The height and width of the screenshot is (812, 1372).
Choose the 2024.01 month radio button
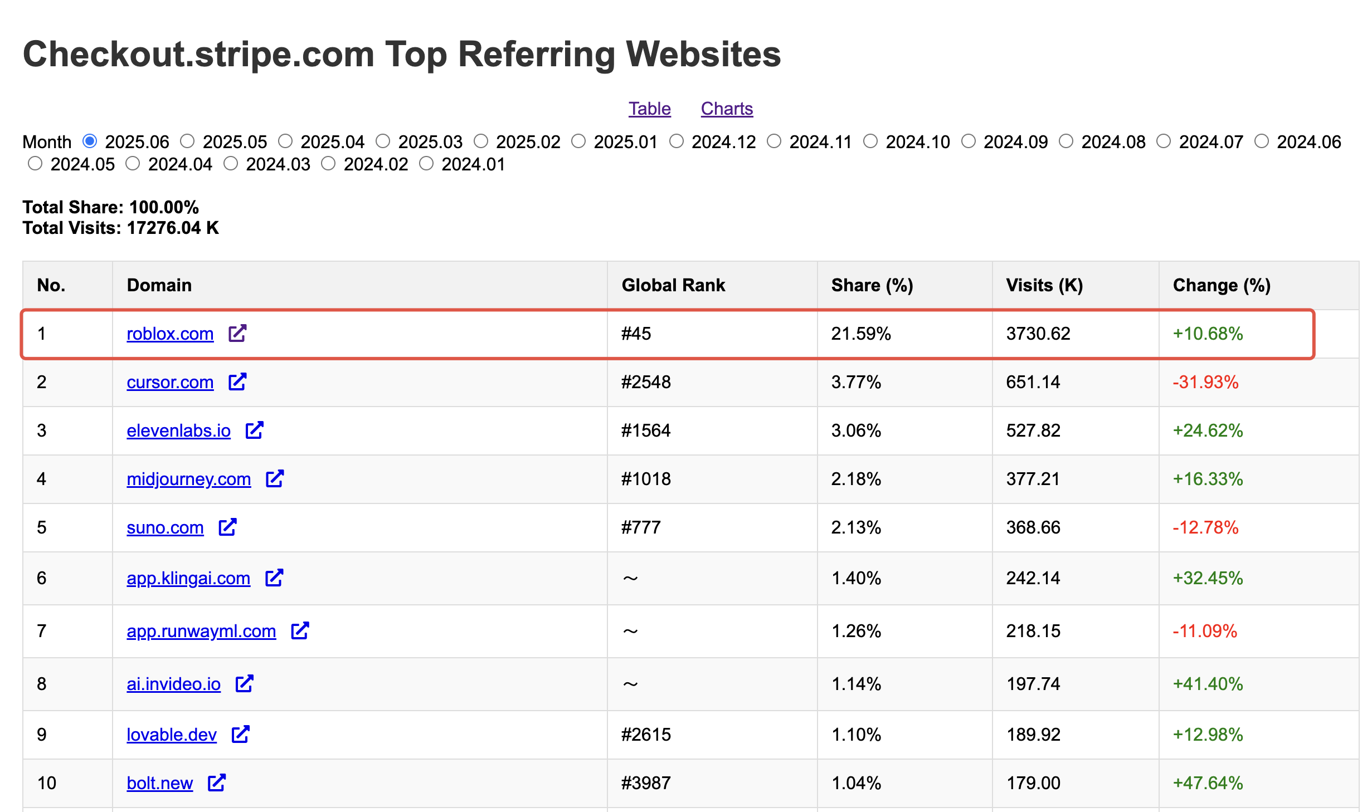(426, 164)
